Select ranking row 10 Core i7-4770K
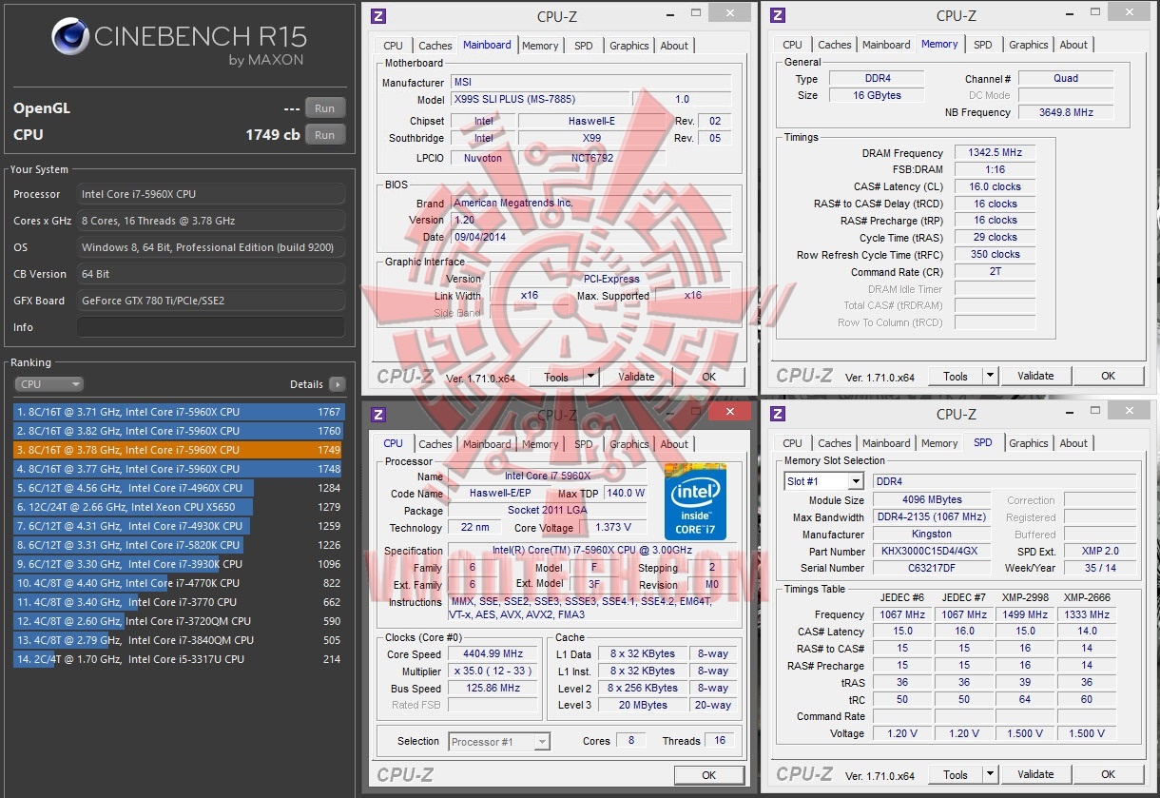1160x798 pixels. pos(178,583)
